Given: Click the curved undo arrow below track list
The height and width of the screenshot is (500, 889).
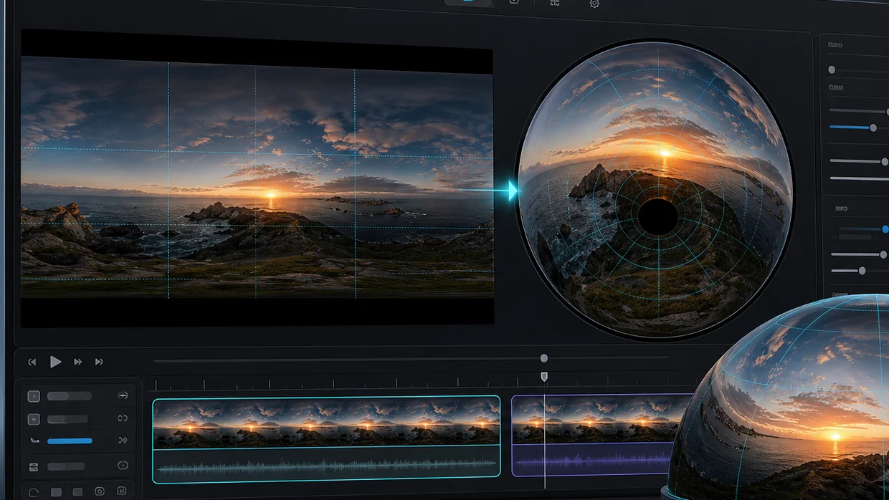Looking at the screenshot, I should [x=34, y=493].
